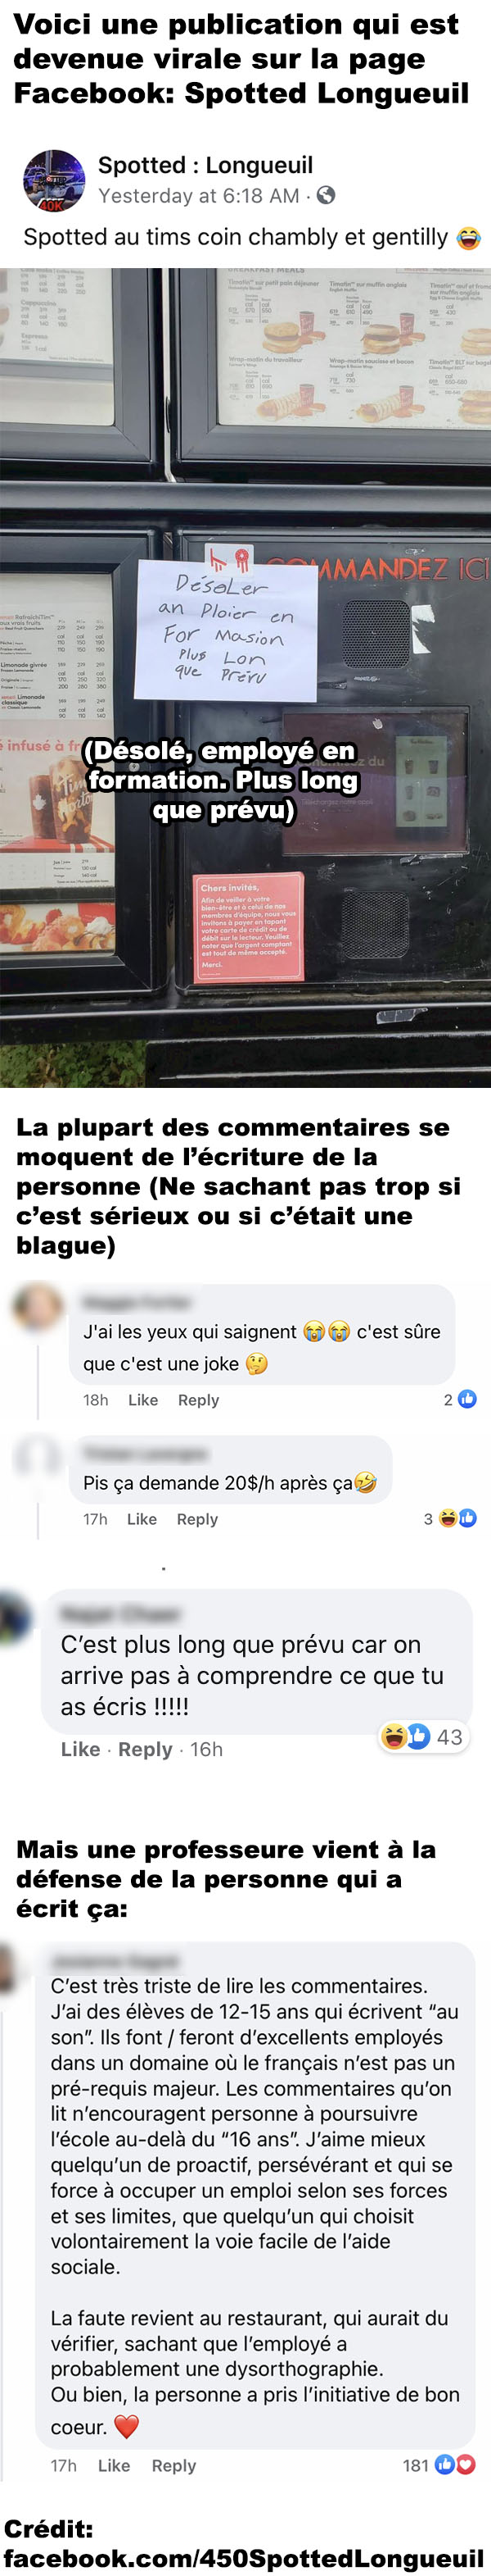
Task: Like the 'plus long que prévu' comment
Action: coord(80,1749)
